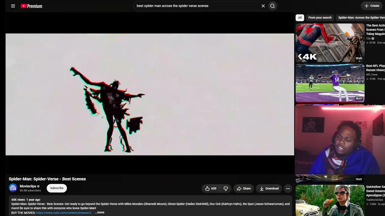385x216 pixels.
Task: Click the 66.5M subscribers text
Action: pyautogui.click(x=30, y=190)
